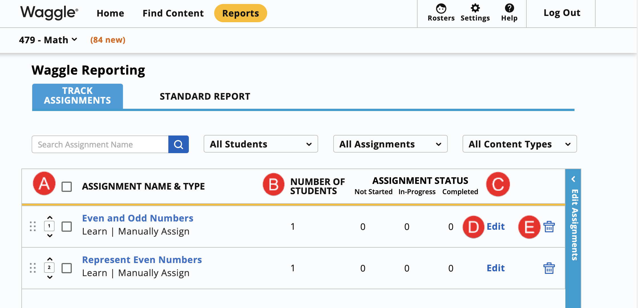The image size is (638, 308).
Task: Click the Waggle logo
Action: (x=49, y=13)
